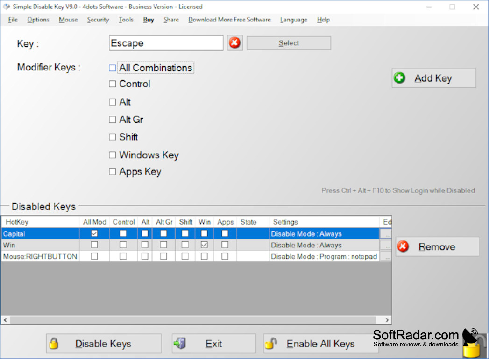489x359 pixels.
Task: Click the padlock icon on Disable Keys
Action: 54,344
